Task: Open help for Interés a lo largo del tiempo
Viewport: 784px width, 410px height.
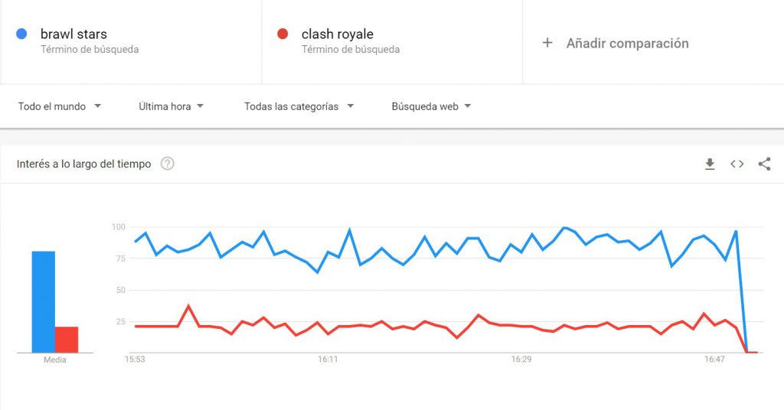Action: click(168, 164)
